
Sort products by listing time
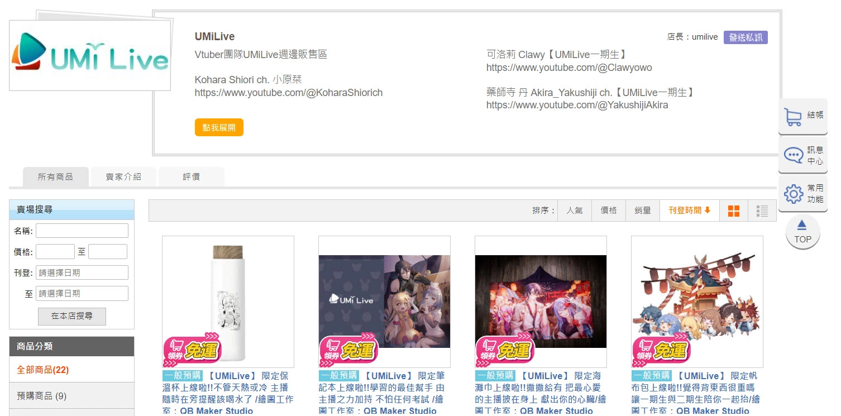click(x=689, y=211)
